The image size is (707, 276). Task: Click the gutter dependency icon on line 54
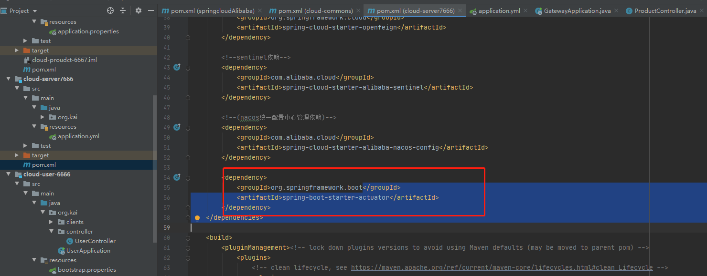click(177, 177)
